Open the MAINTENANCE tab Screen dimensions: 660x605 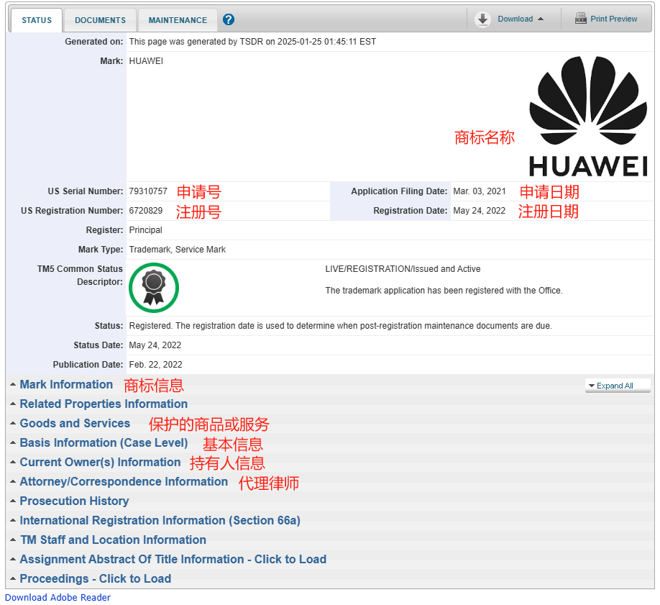pos(177,19)
